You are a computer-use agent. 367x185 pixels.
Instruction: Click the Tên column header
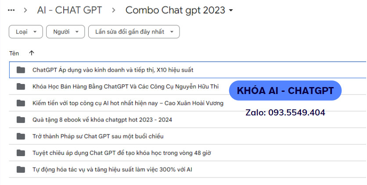[x=14, y=53]
